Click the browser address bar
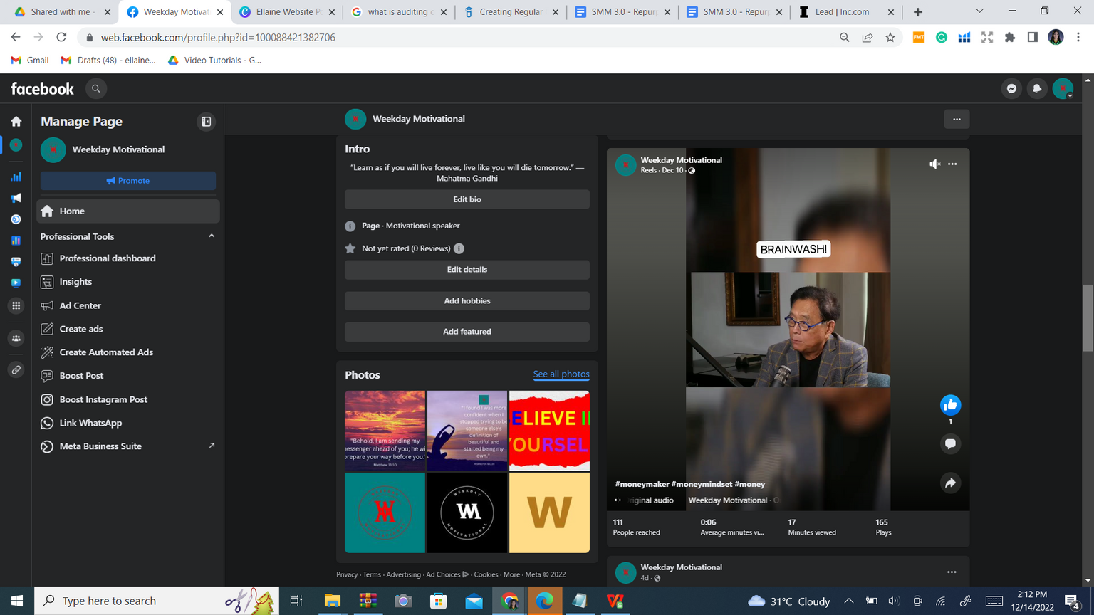 [x=456, y=38]
